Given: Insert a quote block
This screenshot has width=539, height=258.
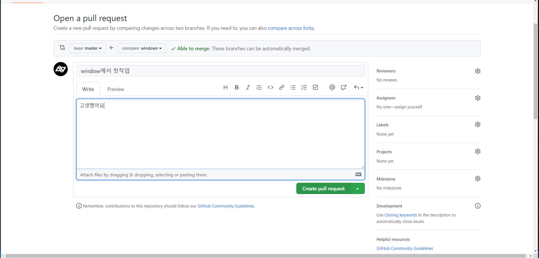Looking at the screenshot, I should 259,87.
